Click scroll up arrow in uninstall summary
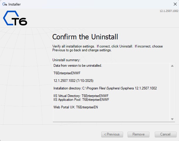This screenshot has height=141, width=179. point(172,66)
